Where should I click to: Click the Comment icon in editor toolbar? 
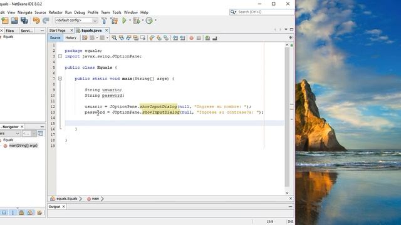coord(207,38)
